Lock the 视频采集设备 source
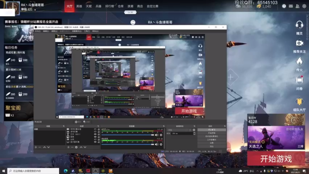The width and height of the screenshot is (309, 174). click(98, 129)
